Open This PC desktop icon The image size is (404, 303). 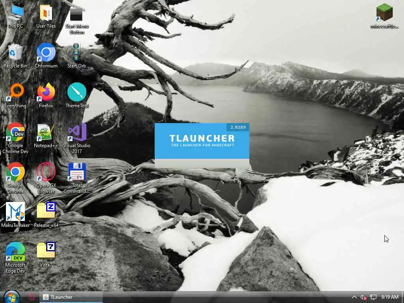click(15, 16)
